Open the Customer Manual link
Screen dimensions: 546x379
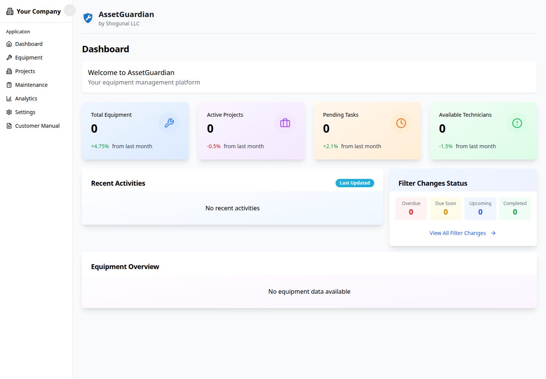[36, 126]
